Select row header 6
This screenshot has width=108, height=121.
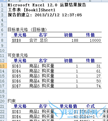3,30
